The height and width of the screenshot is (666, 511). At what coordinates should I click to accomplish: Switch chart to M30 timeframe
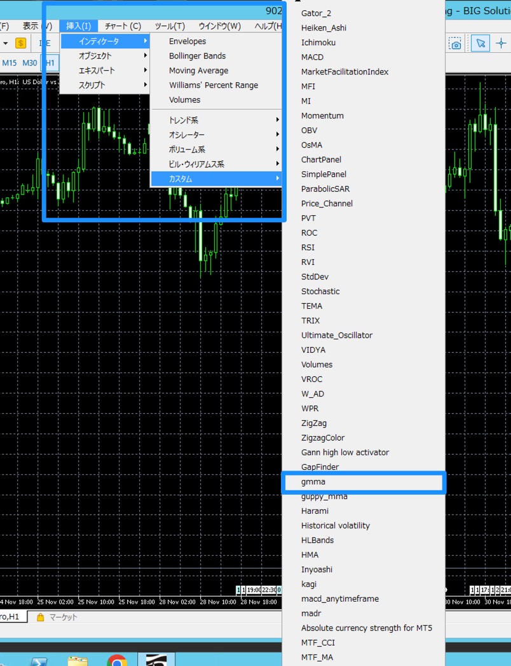[x=29, y=63]
